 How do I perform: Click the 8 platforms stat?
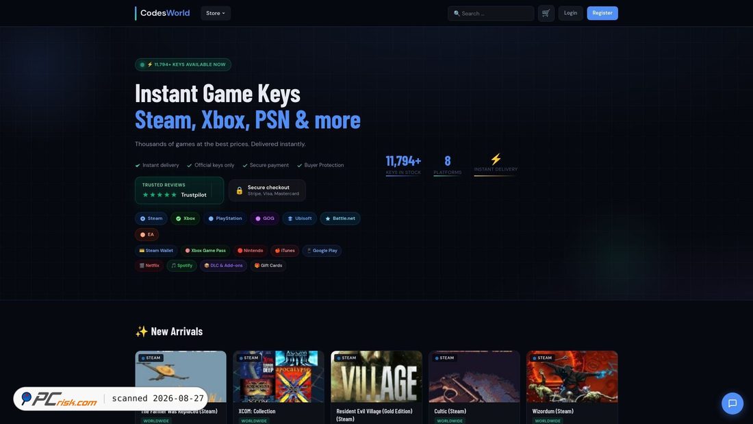[448, 165]
